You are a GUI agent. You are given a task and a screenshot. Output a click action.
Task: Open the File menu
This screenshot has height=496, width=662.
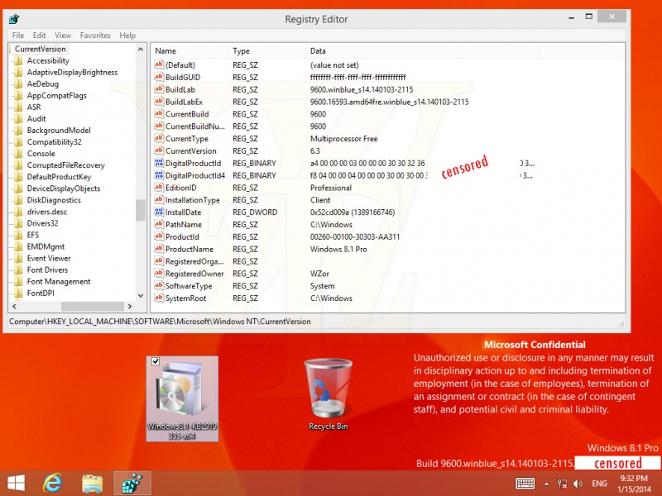[17, 36]
